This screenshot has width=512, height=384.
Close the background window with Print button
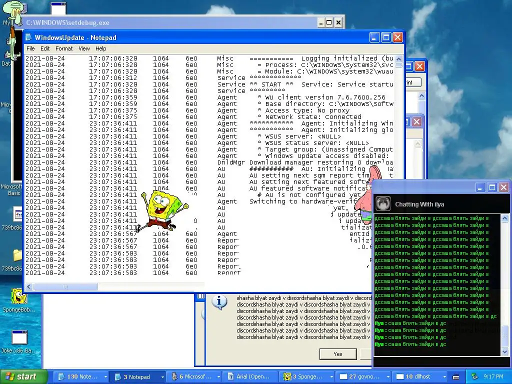[419, 66]
